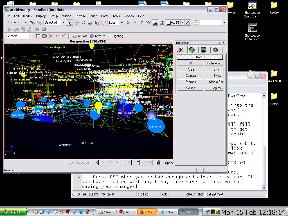
Task: Lock movement to the X axis
Action: (x=128, y=22)
